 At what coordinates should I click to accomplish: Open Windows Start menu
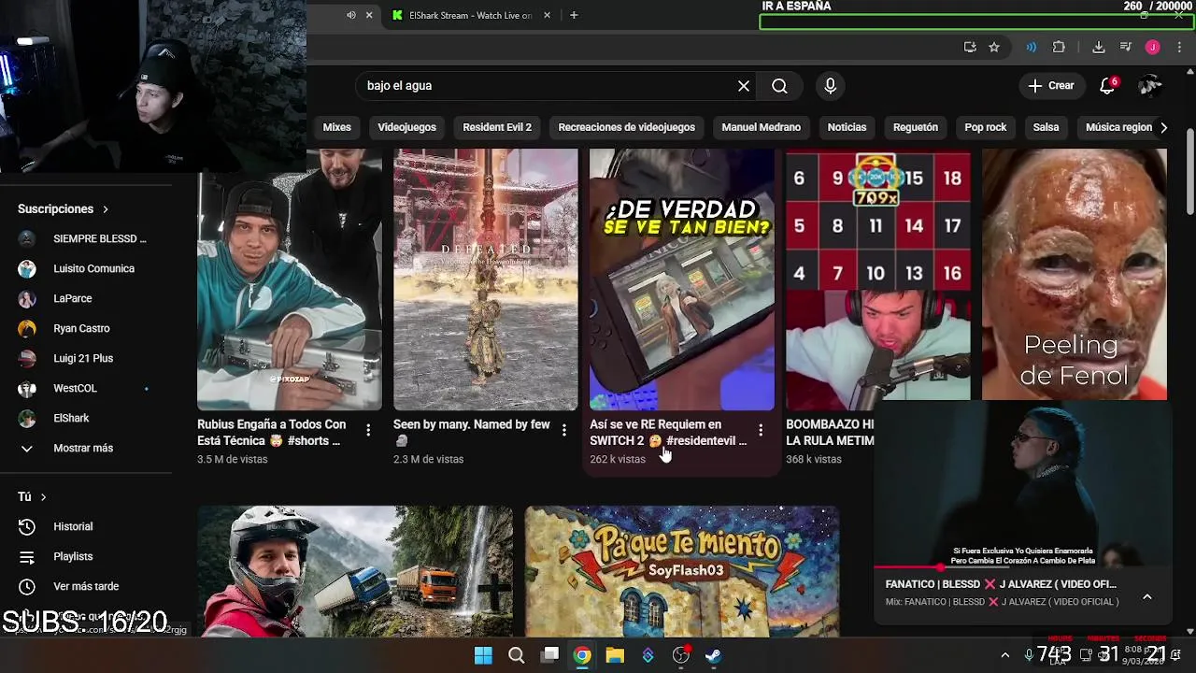click(x=483, y=655)
